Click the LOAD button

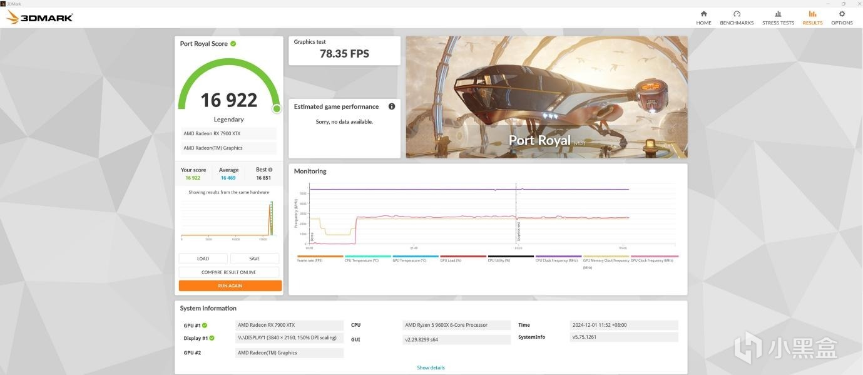point(203,259)
